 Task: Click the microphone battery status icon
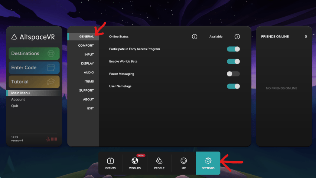(52, 139)
